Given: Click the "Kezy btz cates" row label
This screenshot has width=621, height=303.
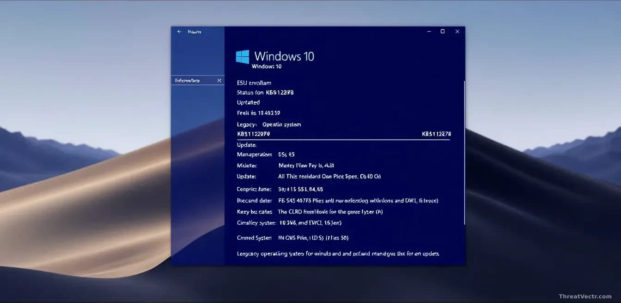Looking at the screenshot, I should (254, 212).
